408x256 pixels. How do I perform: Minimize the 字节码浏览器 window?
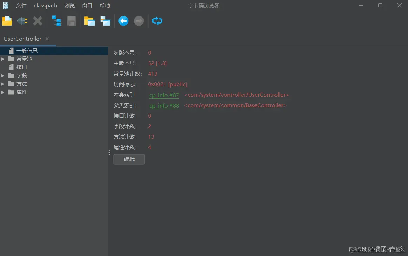coord(361,5)
